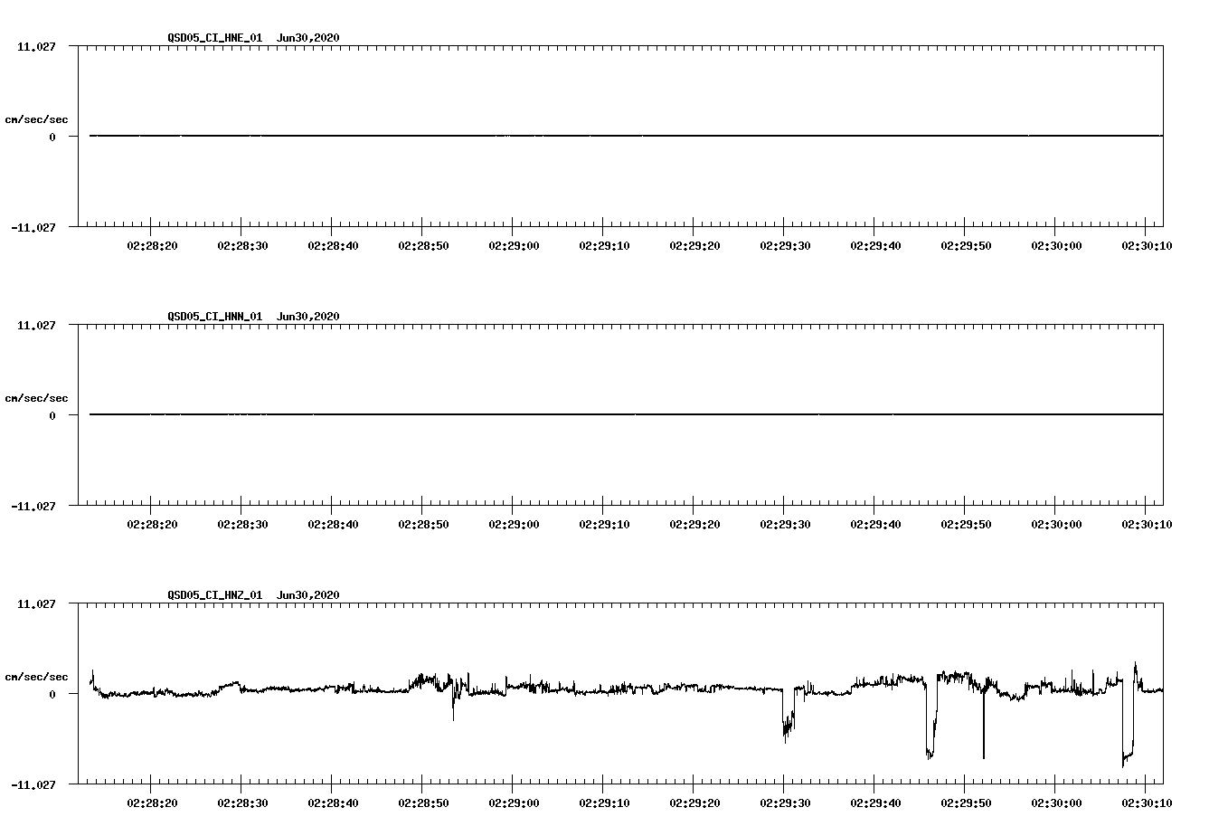
Task: Click the -11.027 lower limit on HNZ axis
Action: pyautogui.click(x=33, y=785)
